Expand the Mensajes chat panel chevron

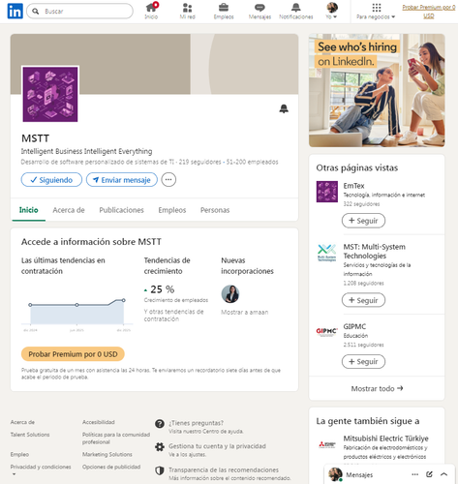click(443, 474)
